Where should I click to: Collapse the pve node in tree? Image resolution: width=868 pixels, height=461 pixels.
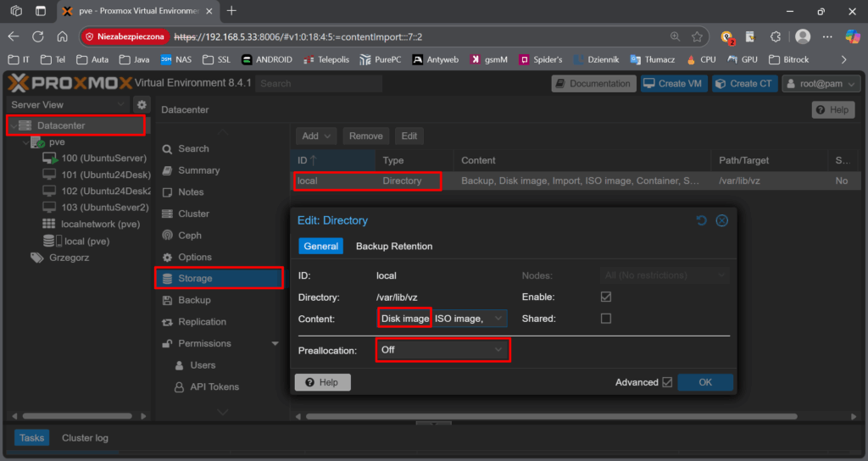[26, 142]
